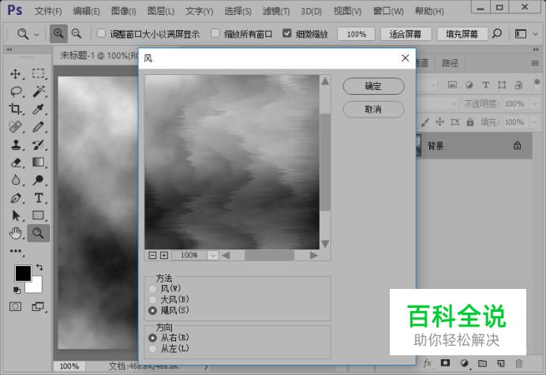Select the Magic Wand tool
Screen dimensions: 546x375
39,92
